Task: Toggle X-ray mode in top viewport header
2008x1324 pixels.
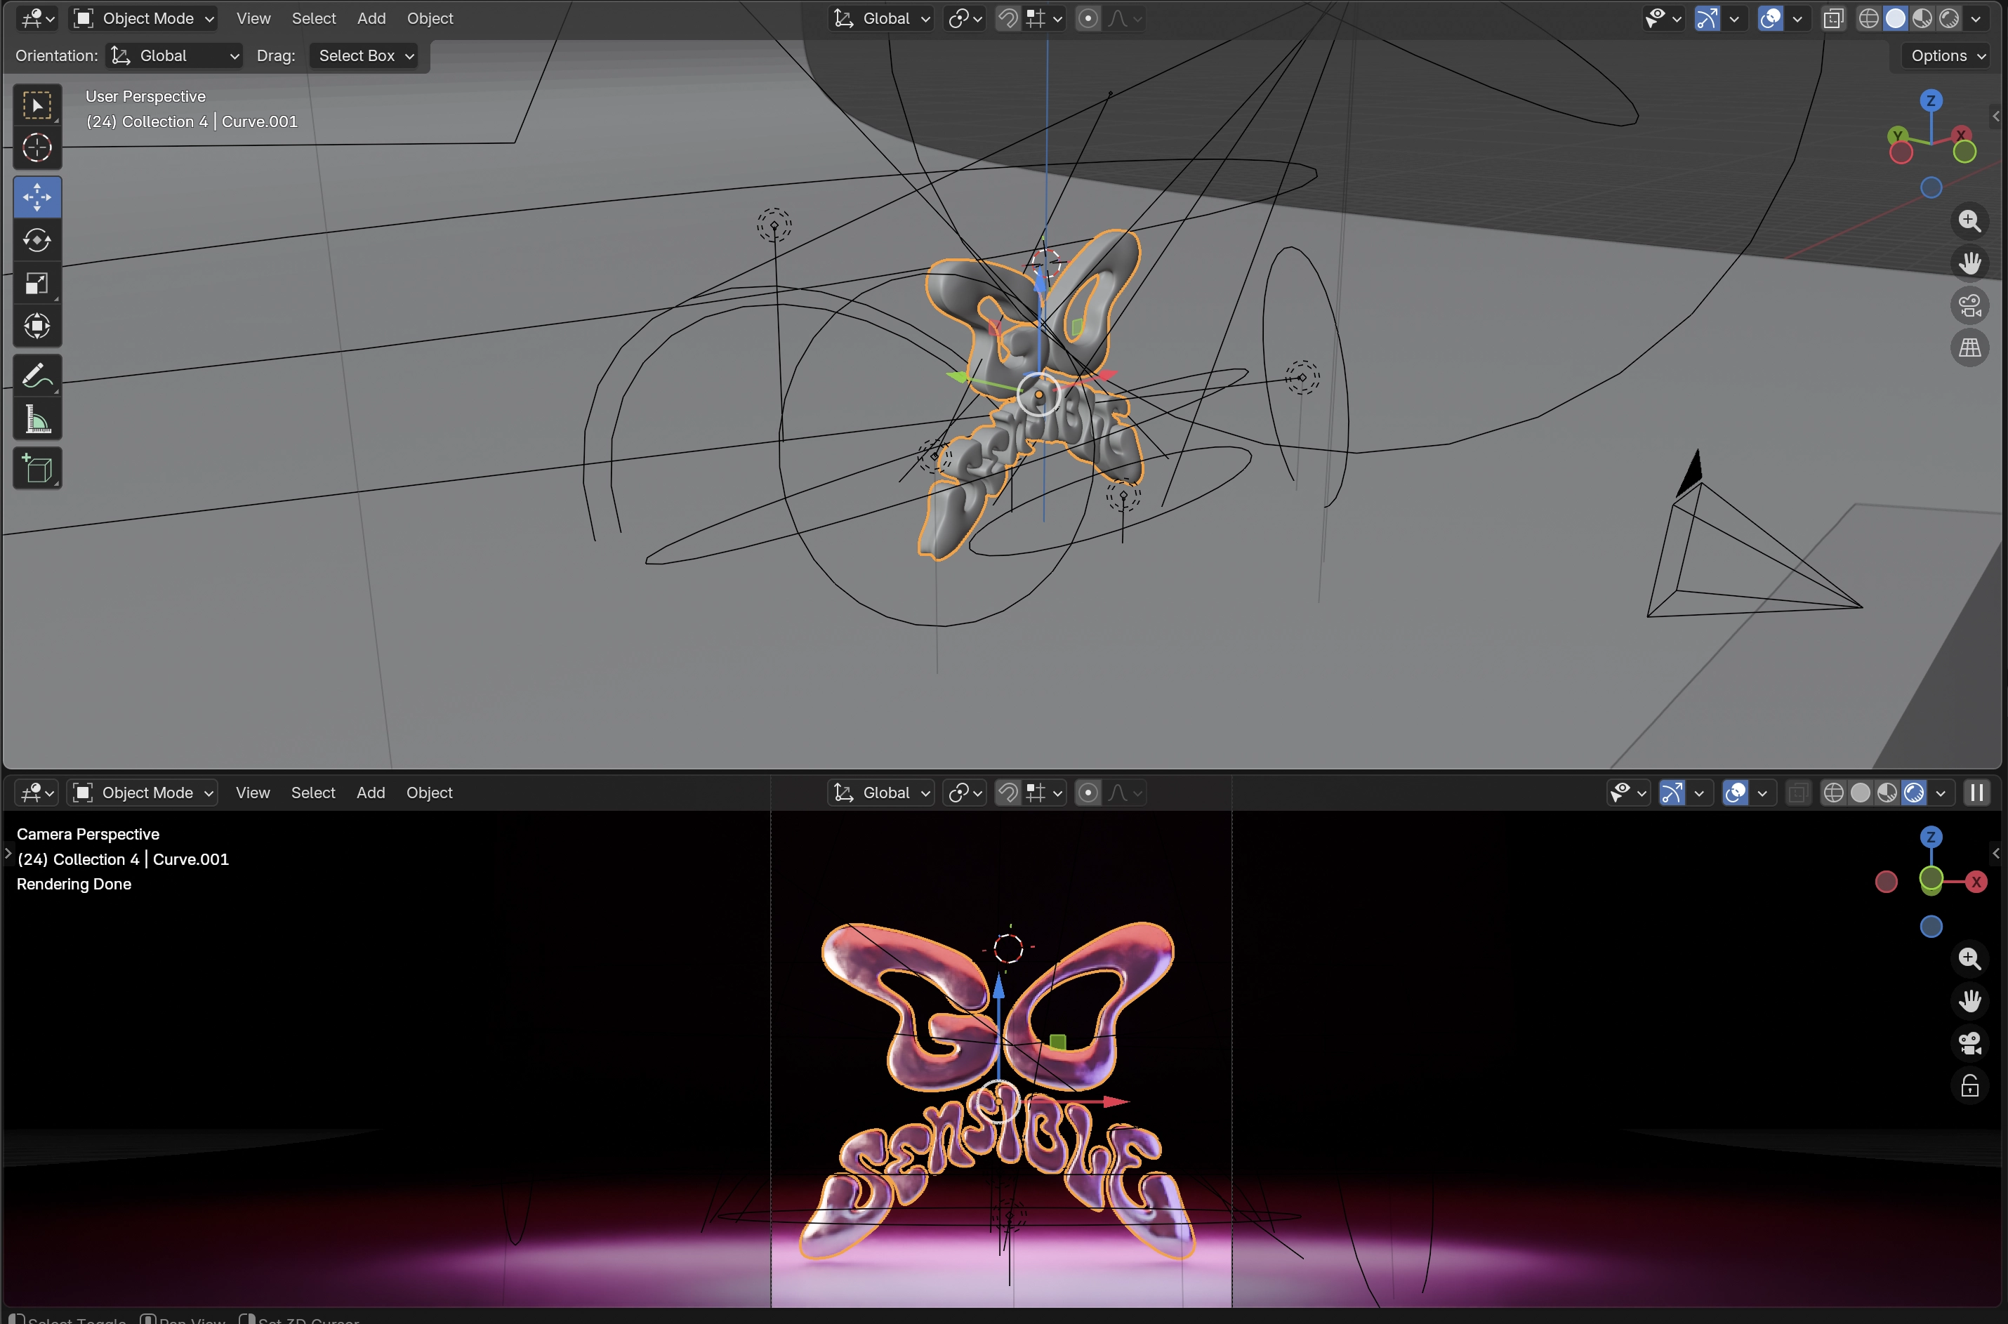Action: (x=1833, y=18)
